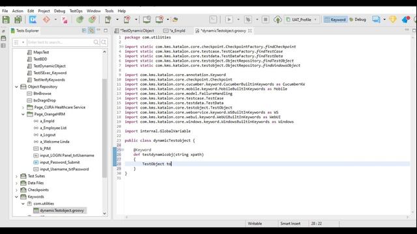Minimize the Tests Explorer panel
This screenshot has width=417, height=234.
click(98, 31)
